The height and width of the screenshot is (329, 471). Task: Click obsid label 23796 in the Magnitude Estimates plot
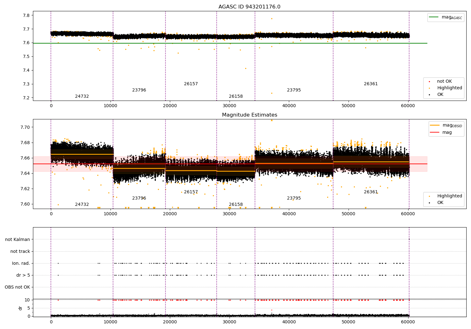point(139,198)
